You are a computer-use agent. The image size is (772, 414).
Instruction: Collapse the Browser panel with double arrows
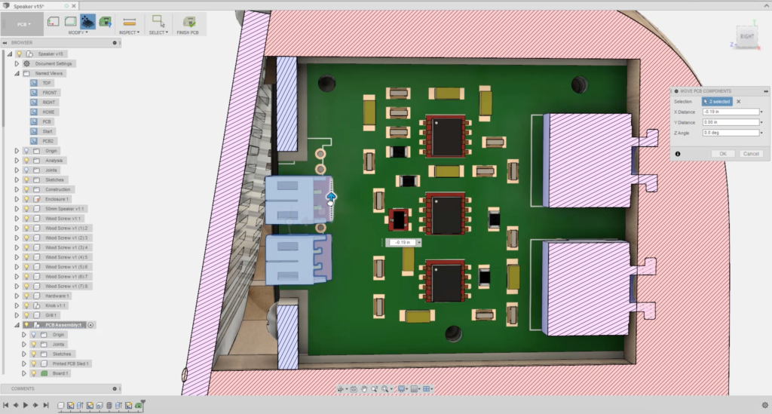[x=5, y=43]
